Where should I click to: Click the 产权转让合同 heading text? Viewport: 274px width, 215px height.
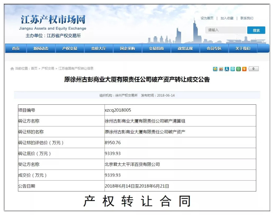137,201
